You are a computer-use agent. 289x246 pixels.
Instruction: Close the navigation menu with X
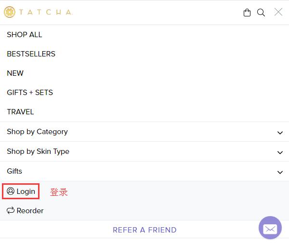(278, 12)
